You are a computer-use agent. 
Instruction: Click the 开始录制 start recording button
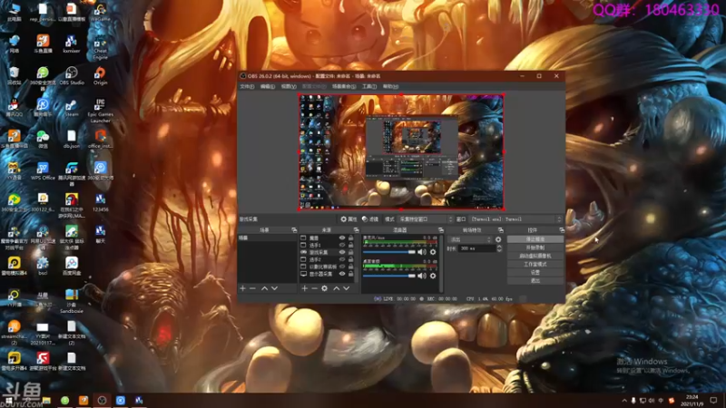click(535, 248)
